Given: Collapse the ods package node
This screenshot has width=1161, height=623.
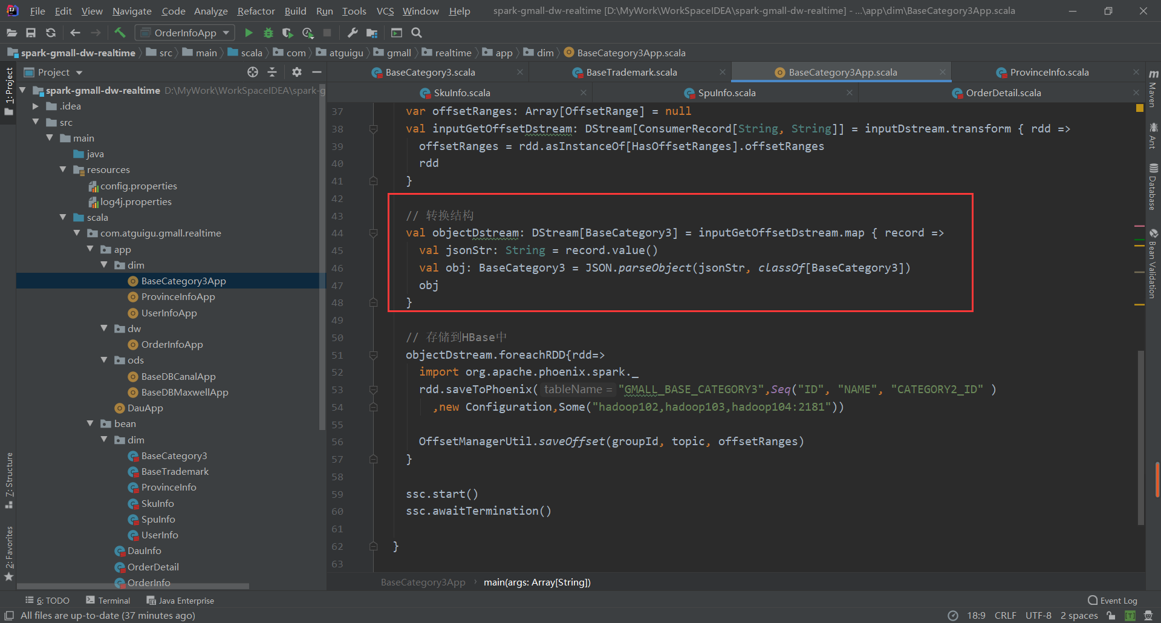Looking at the screenshot, I should [x=104, y=360].
